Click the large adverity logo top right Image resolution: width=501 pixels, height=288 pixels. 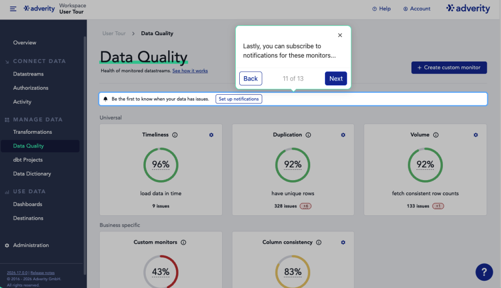(x=468, y=8)
